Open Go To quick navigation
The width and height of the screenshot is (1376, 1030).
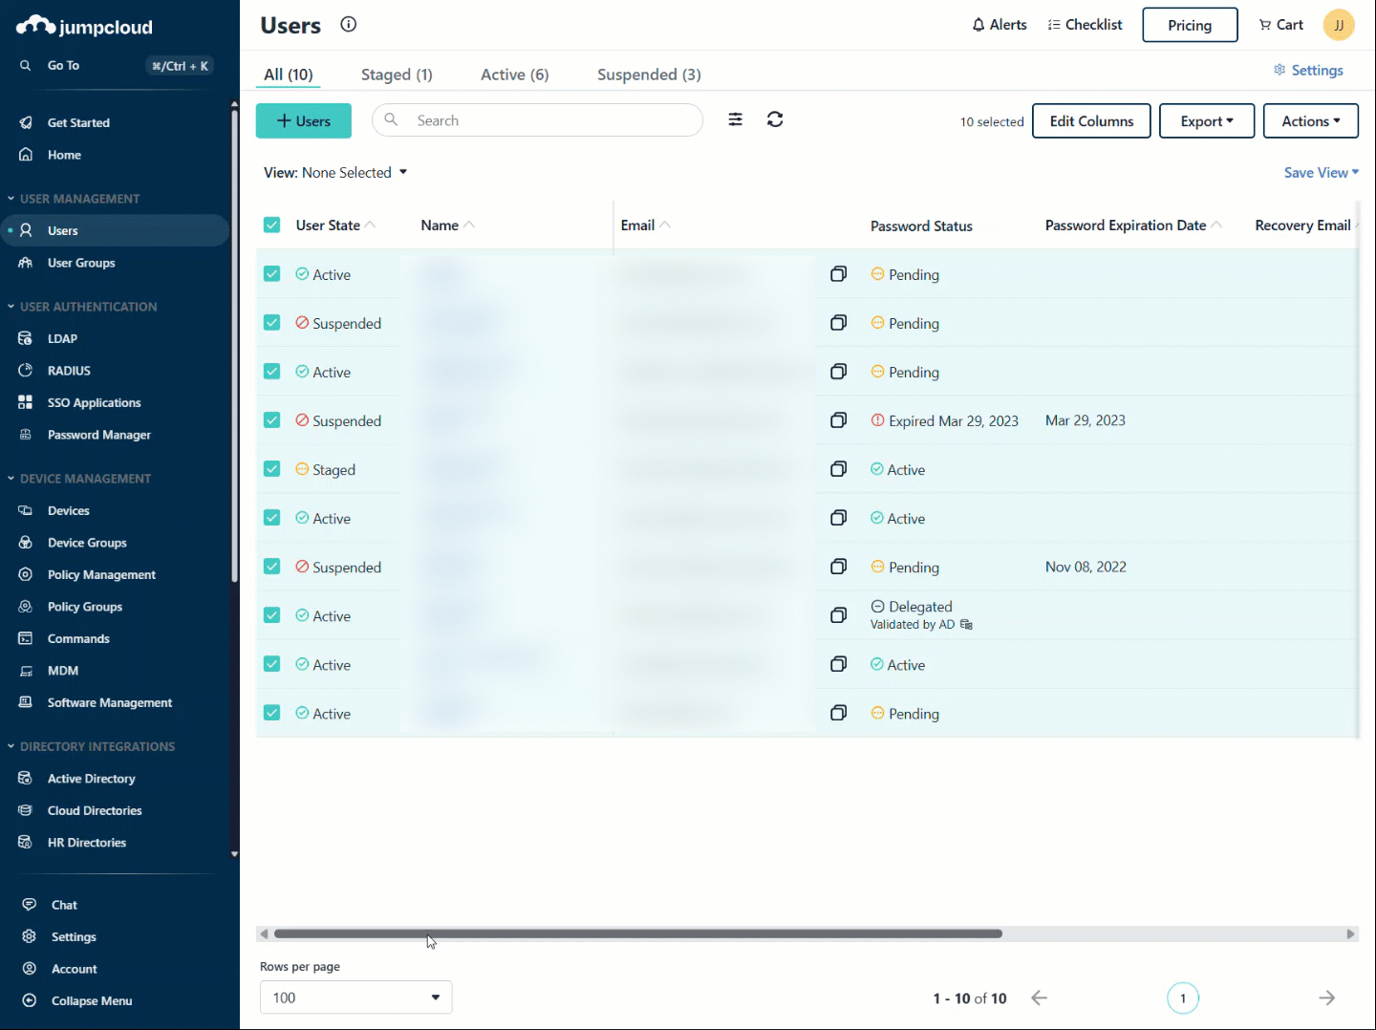pyautogui.click(x=115, y=66)
